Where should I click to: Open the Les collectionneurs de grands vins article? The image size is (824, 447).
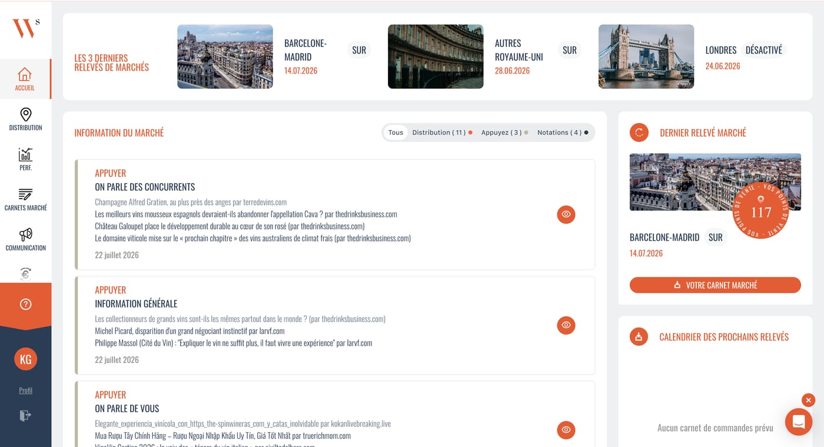tap(240, 319)
